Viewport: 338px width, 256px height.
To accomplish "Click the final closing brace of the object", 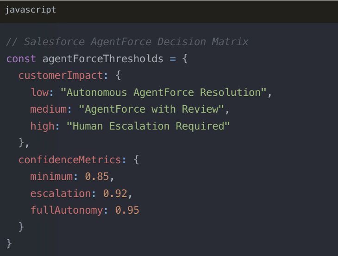I will pyautogui.click(x=9, y=243).
